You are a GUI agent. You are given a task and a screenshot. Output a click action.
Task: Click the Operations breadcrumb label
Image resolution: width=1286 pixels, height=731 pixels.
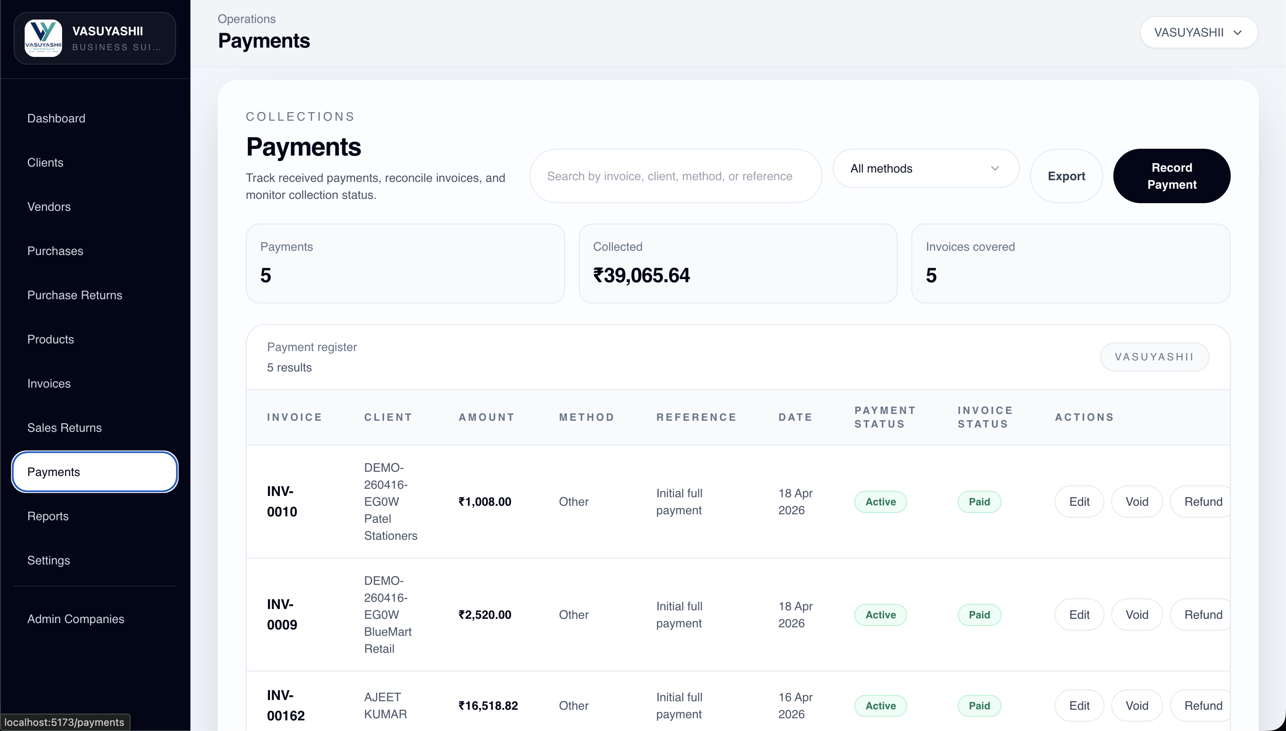pyautogui.click(x=246, y=19)
